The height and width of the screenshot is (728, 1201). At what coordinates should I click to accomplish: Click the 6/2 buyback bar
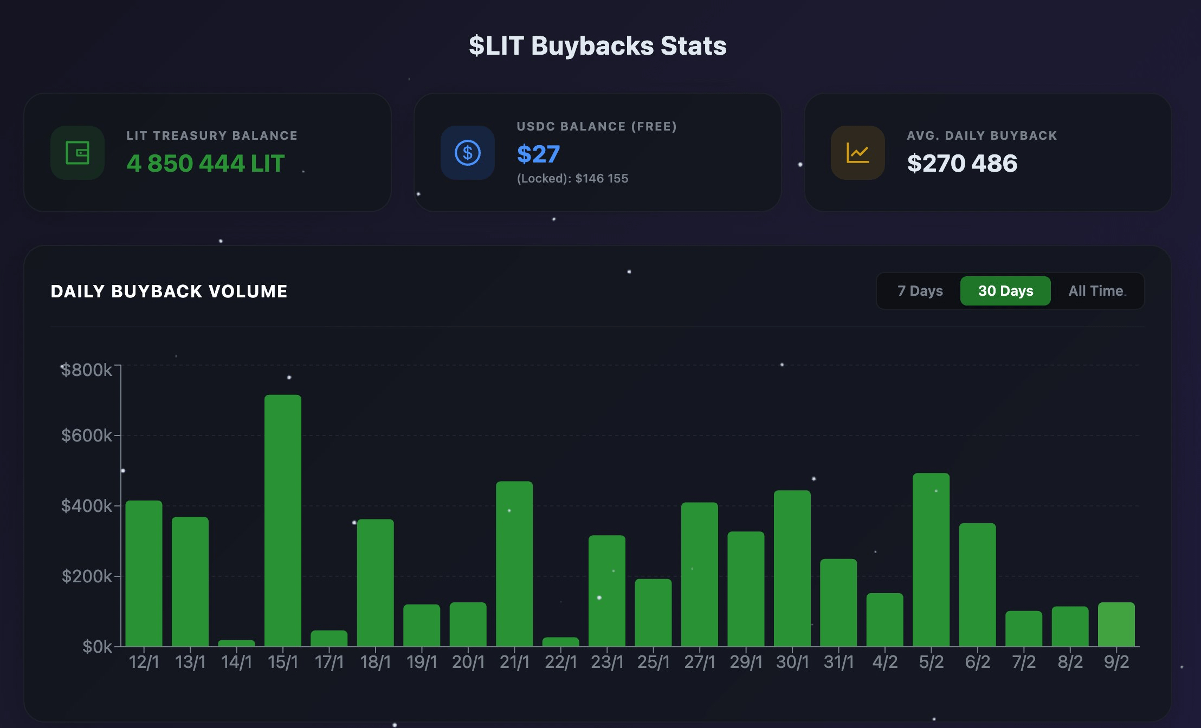[977, 584]
